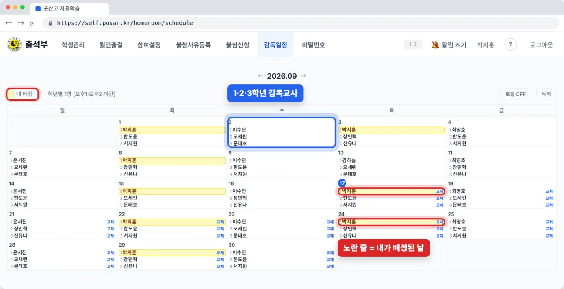Screen dimensions: 564x289
Task: Click the 알림 켜기 text
Action: click(x=454, y=44)
